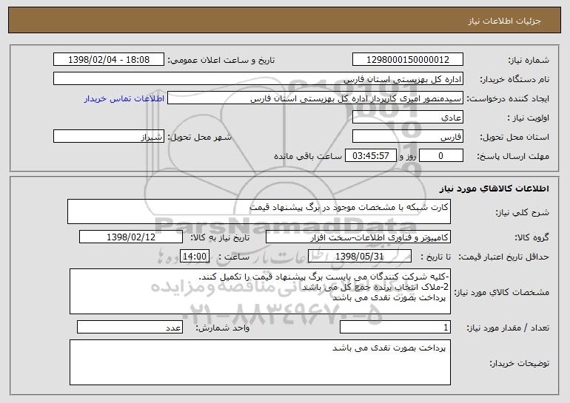
Task: Click the شهر محل تحویل label
Action: click(x=199, y=138)
